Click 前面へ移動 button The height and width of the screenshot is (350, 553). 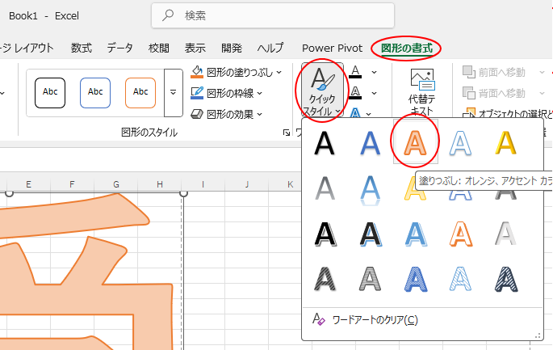(494, 73)
